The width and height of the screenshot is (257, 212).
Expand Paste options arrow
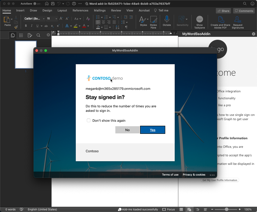[12, 19]
